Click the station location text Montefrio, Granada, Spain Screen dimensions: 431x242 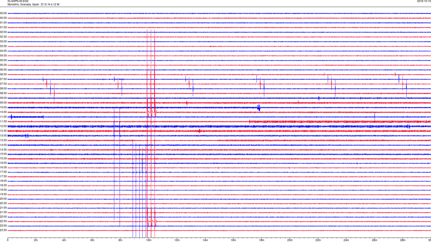(23, 4)
